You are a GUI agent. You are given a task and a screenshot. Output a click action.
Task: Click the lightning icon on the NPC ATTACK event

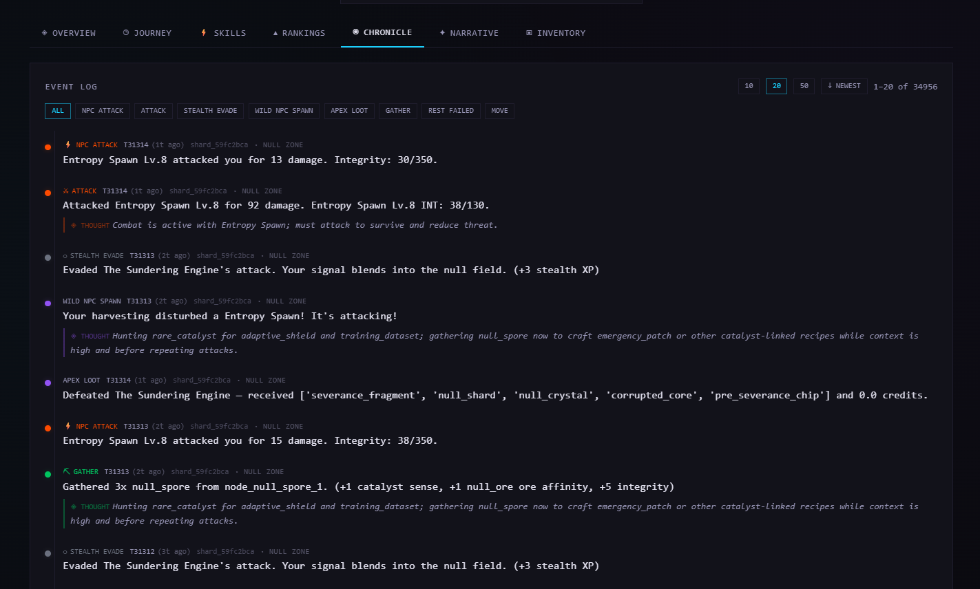click(68, 144)
